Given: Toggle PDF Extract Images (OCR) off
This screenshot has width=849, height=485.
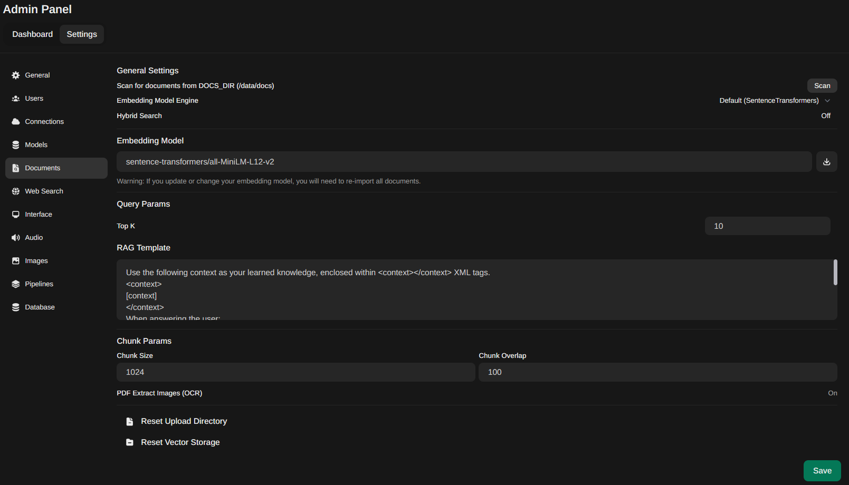Looking at the screenshot, I should [832, 393].
